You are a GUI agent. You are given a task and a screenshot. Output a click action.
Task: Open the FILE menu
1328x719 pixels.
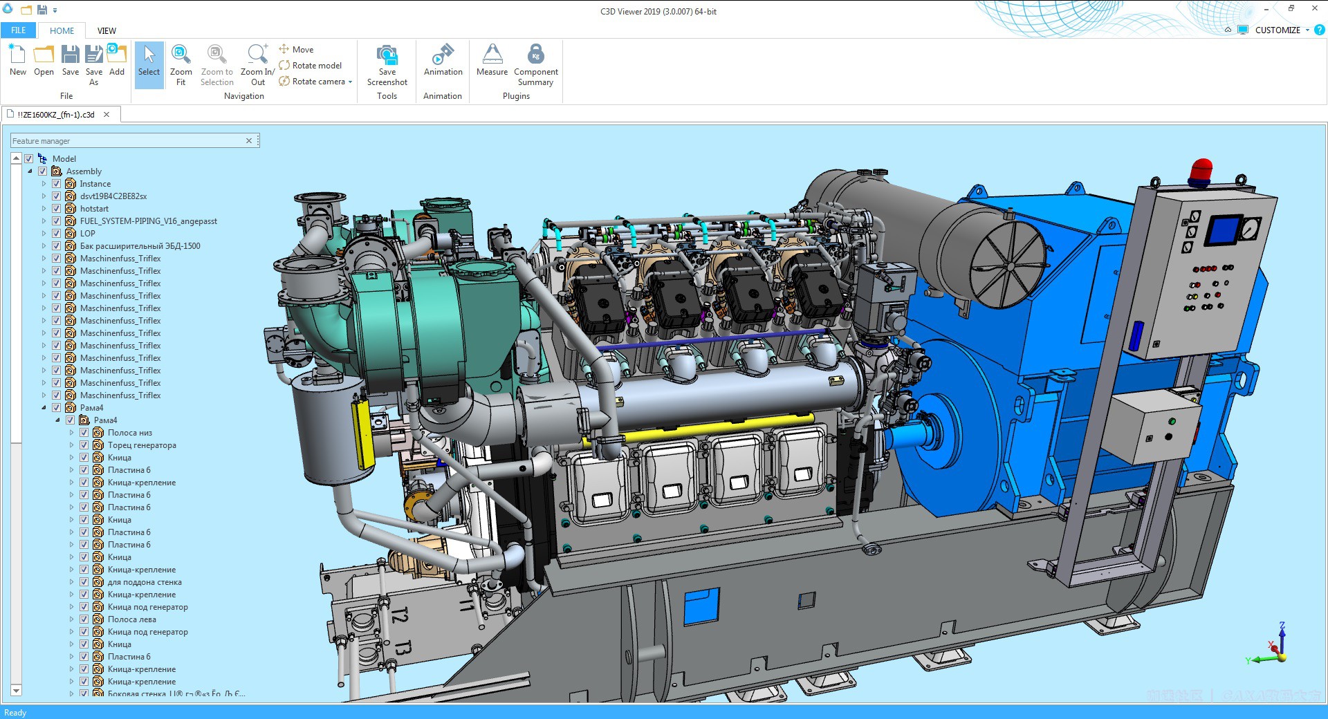(17, 30)
